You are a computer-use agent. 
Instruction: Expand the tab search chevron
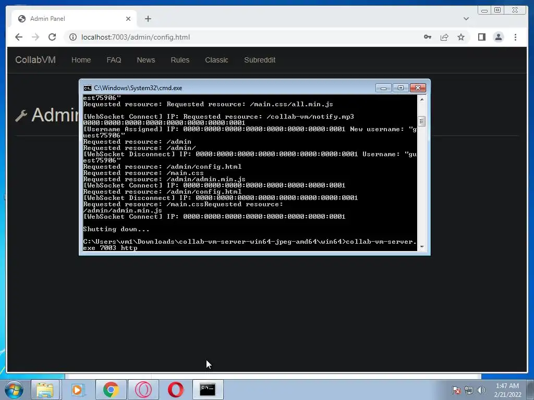pos(466,19)
